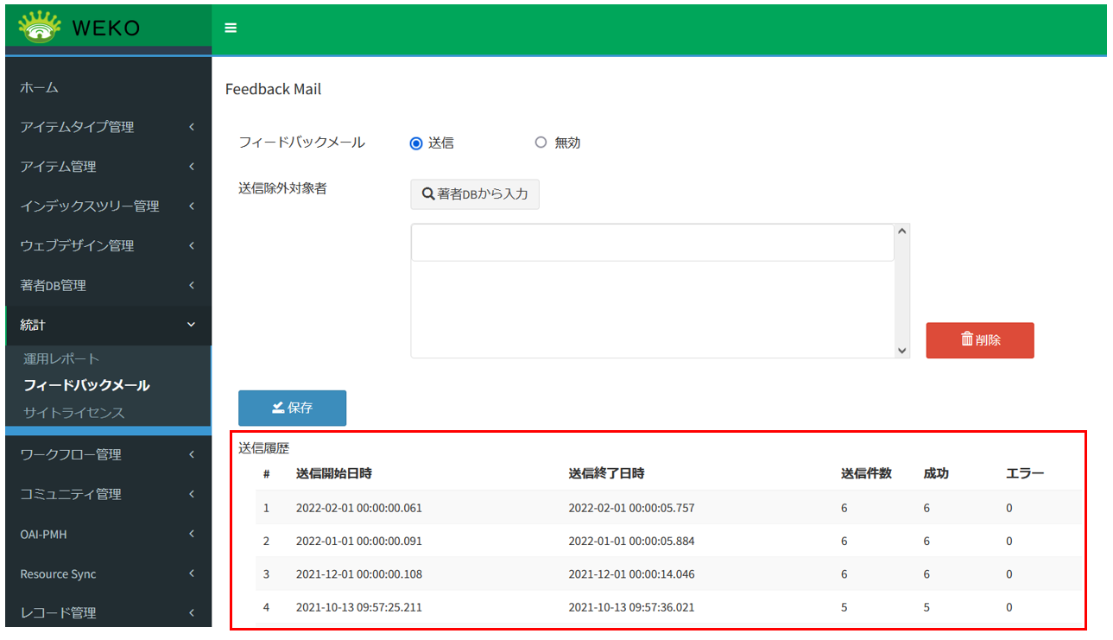Toggle sidebar with hamburger menu icon
The image size is (1113, 640).
pos(231,28)
